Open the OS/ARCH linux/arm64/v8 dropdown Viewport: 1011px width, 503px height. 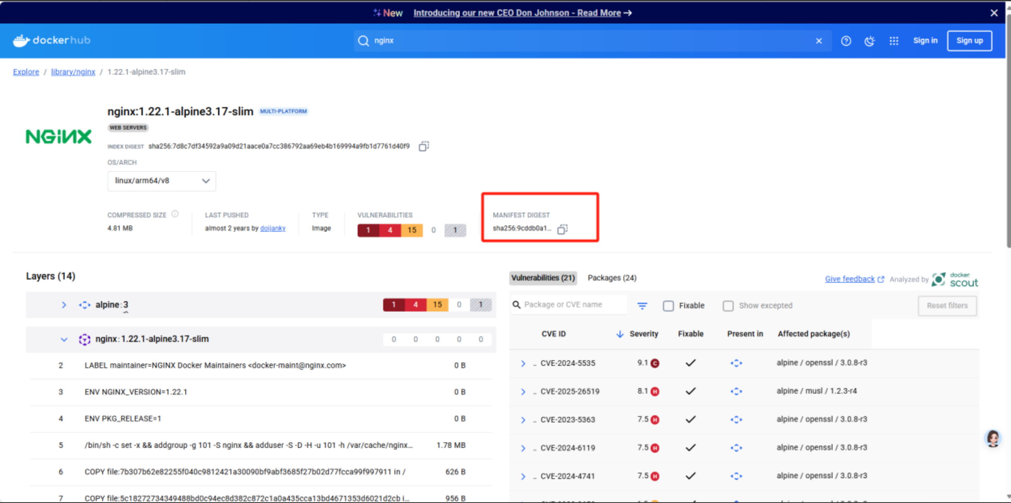click(x=162, y=181)
